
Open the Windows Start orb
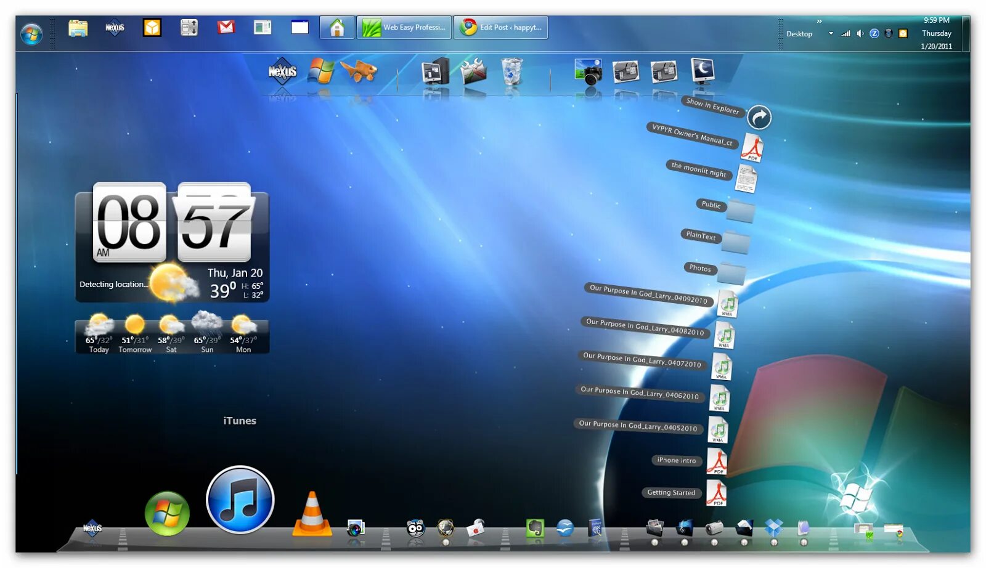coord(31,33)
